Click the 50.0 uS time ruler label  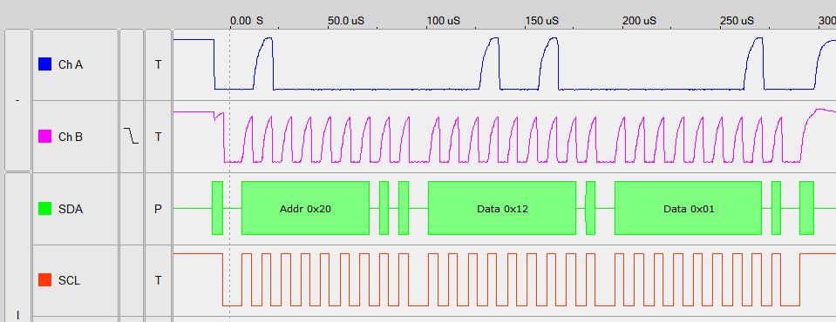[x=345, y=21]
